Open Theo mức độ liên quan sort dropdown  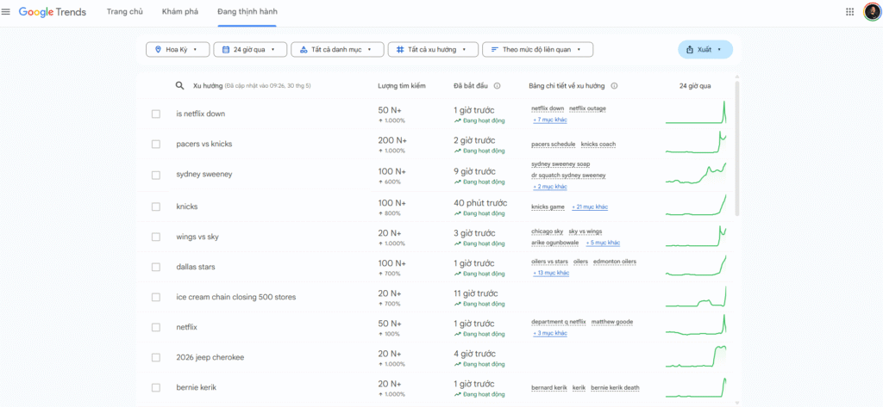click(x=538, y=49)
